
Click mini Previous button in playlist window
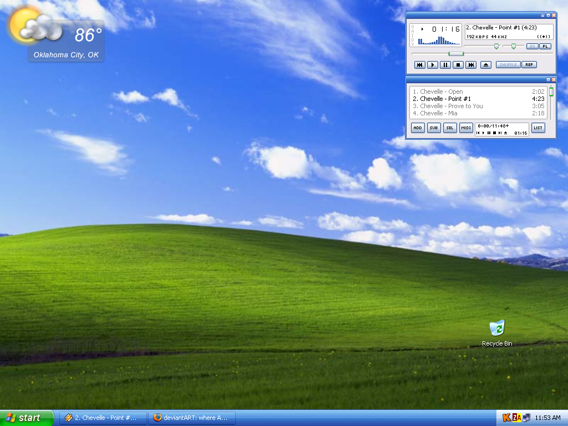[x=478, y=133]
